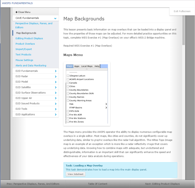
Task: Click D2D Radar menu label
Action: [x=22, y=76]
